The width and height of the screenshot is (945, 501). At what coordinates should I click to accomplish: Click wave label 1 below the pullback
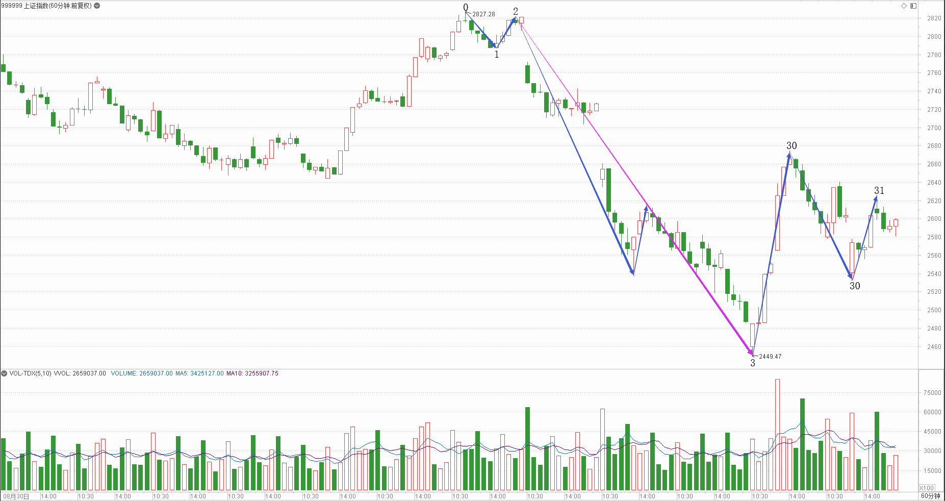tap(497, 55)
